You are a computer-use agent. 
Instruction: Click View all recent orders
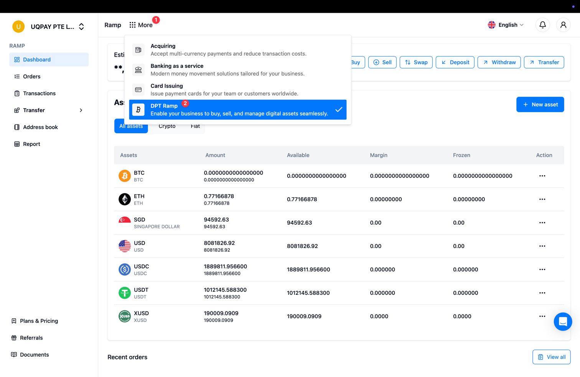pyautogui.click(x=551, y=357)
